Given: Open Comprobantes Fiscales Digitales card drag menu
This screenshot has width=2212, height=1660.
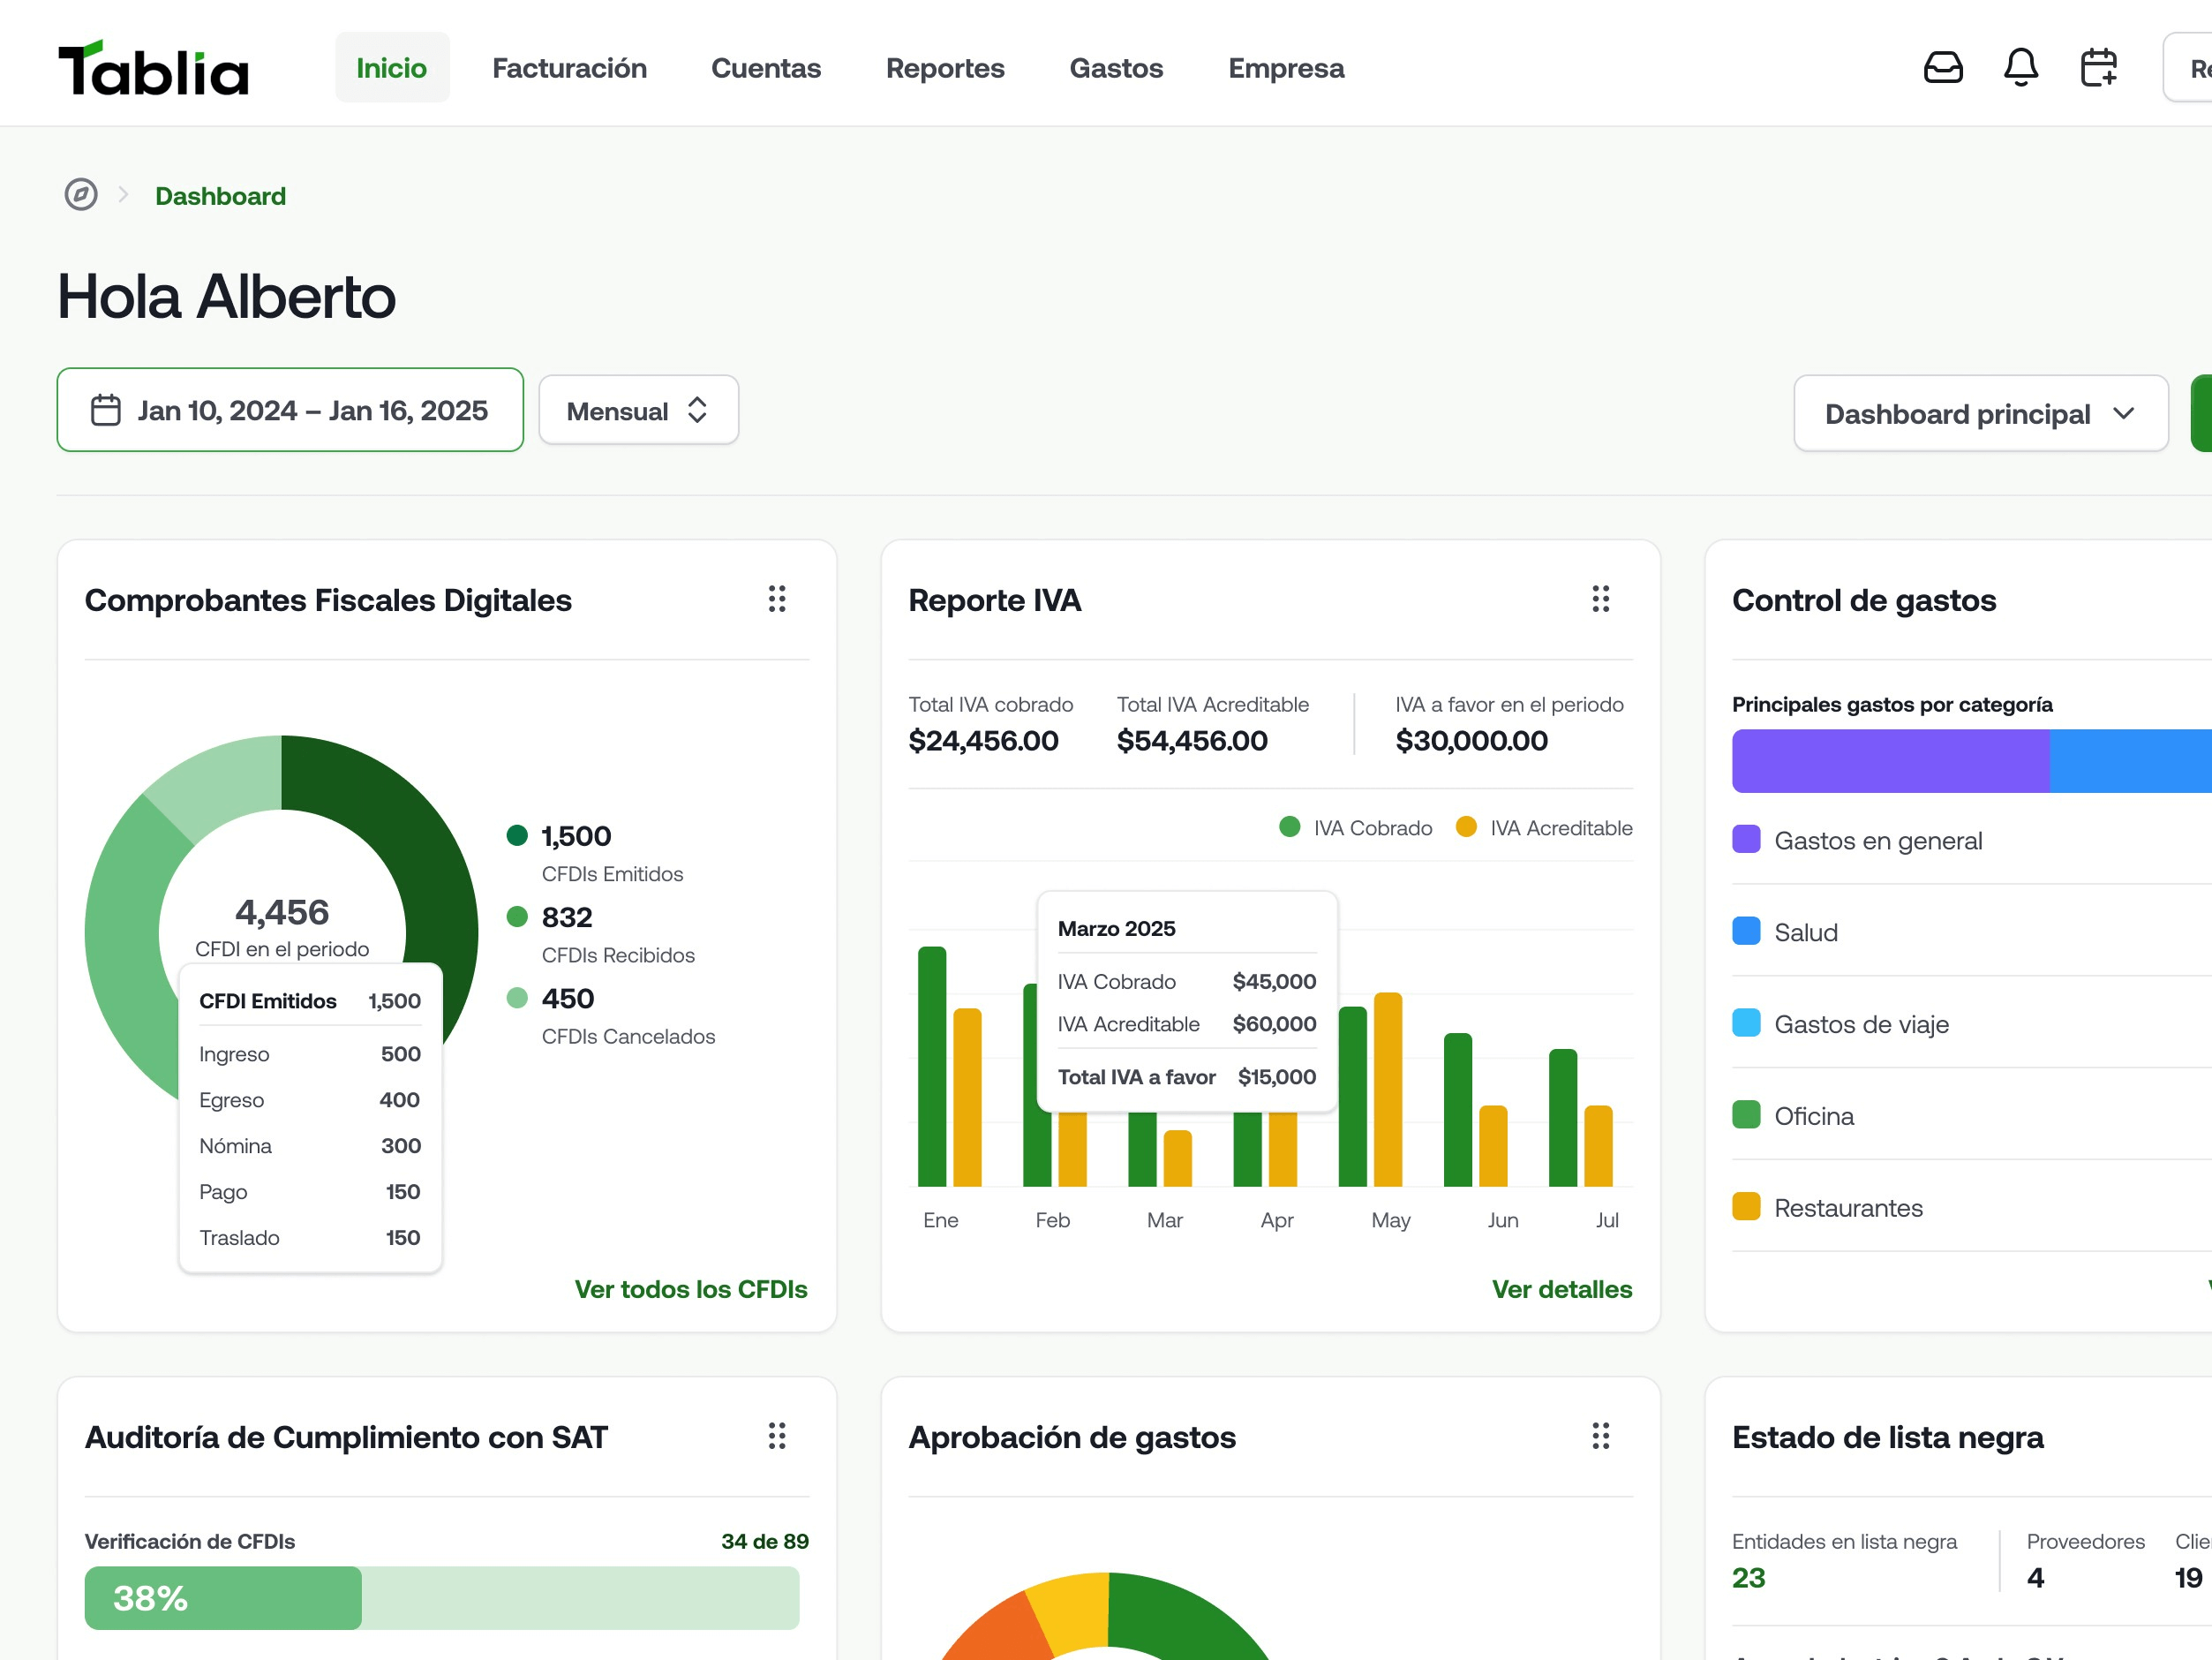Looking at the screenshot, I should tap(777, 600).
